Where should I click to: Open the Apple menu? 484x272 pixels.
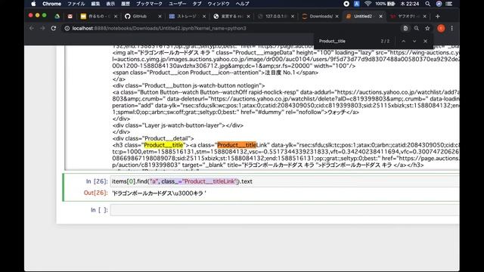[33, 4]
